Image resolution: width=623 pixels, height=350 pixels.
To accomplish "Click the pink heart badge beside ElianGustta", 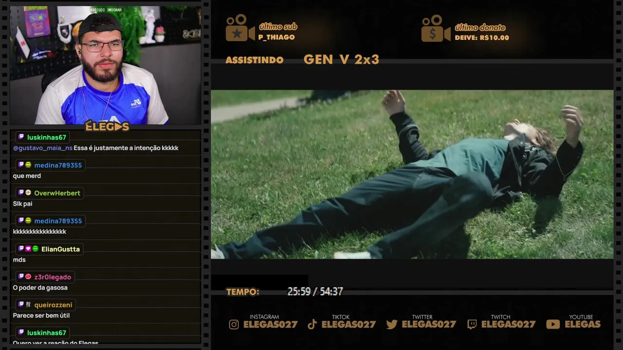I will [x=28, y=248].
